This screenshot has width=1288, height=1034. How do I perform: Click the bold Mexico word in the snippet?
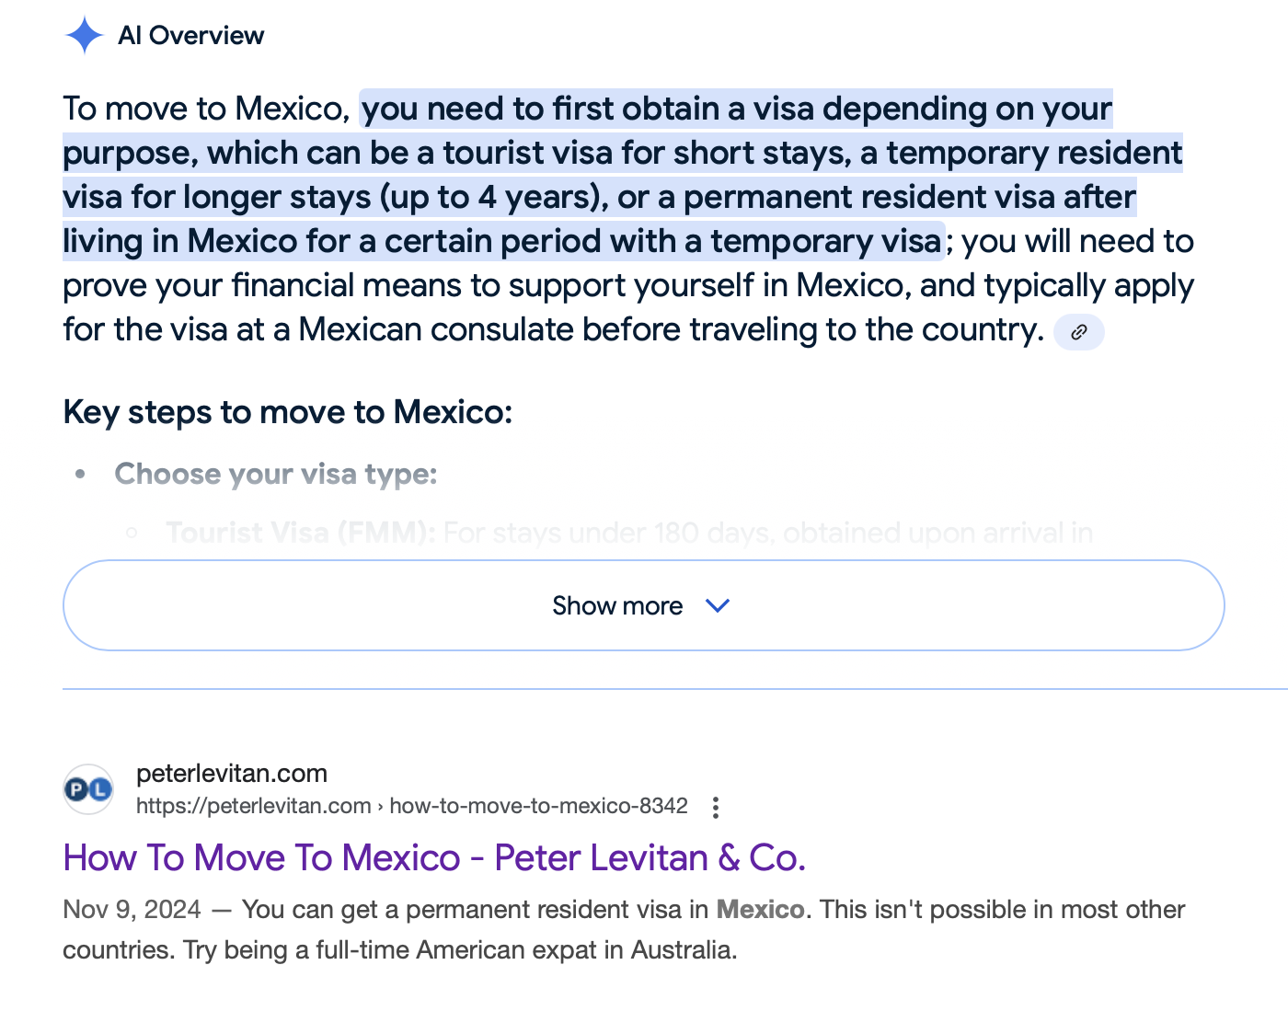click(x=760, y=910)
